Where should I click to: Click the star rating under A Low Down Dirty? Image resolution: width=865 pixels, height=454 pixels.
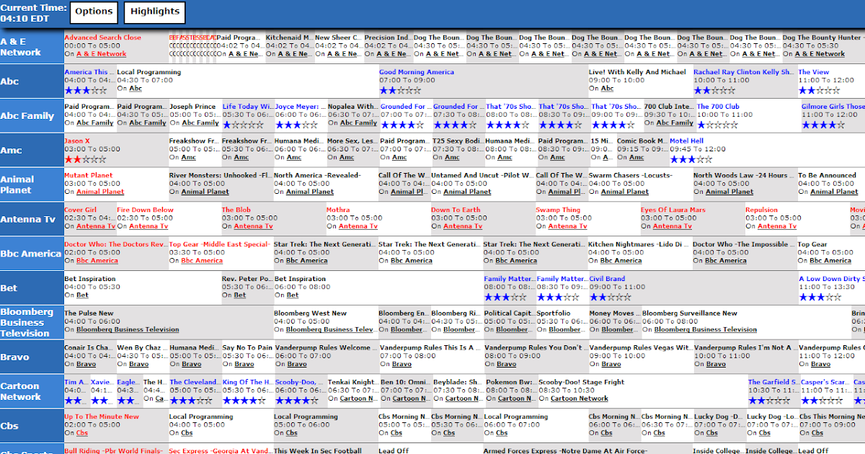(x=820, y=297)
